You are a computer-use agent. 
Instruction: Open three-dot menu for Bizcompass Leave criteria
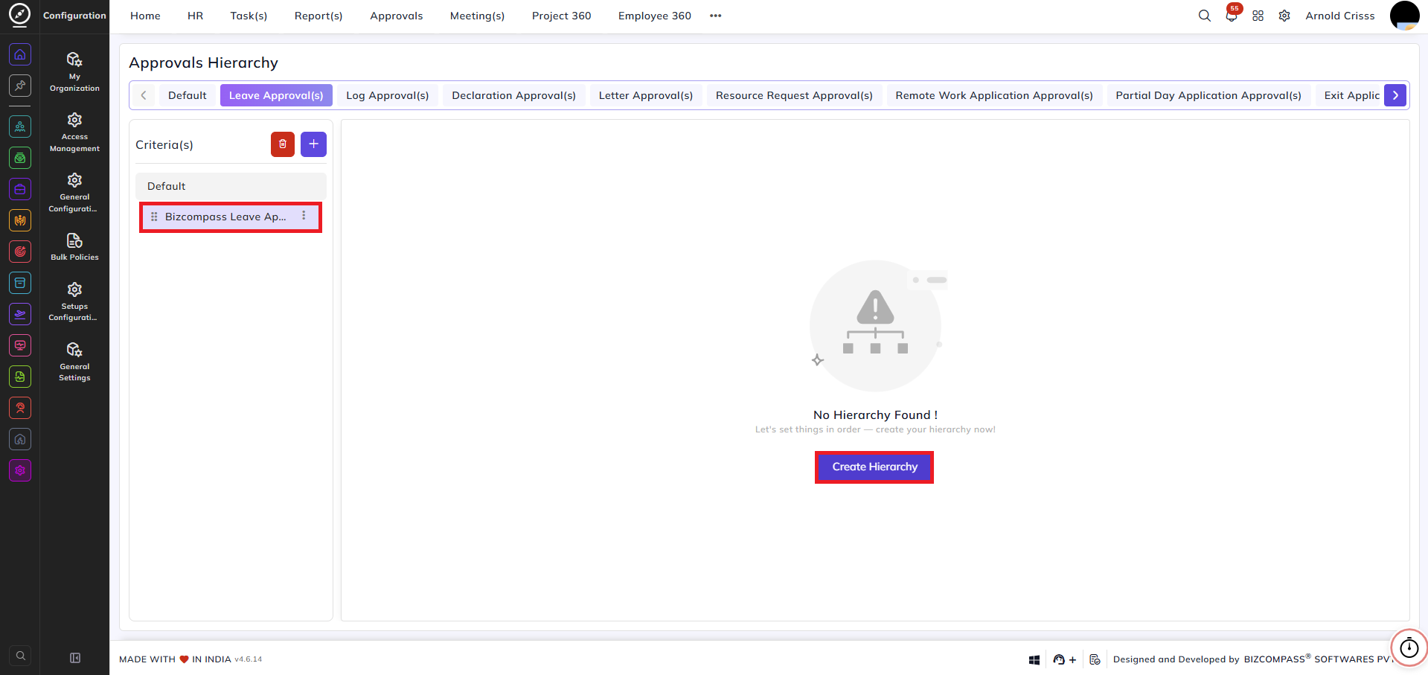[304, 216]
